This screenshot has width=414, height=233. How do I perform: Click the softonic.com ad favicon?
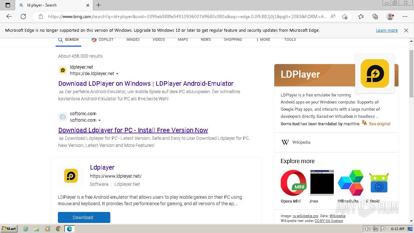[x=63, y=117]
